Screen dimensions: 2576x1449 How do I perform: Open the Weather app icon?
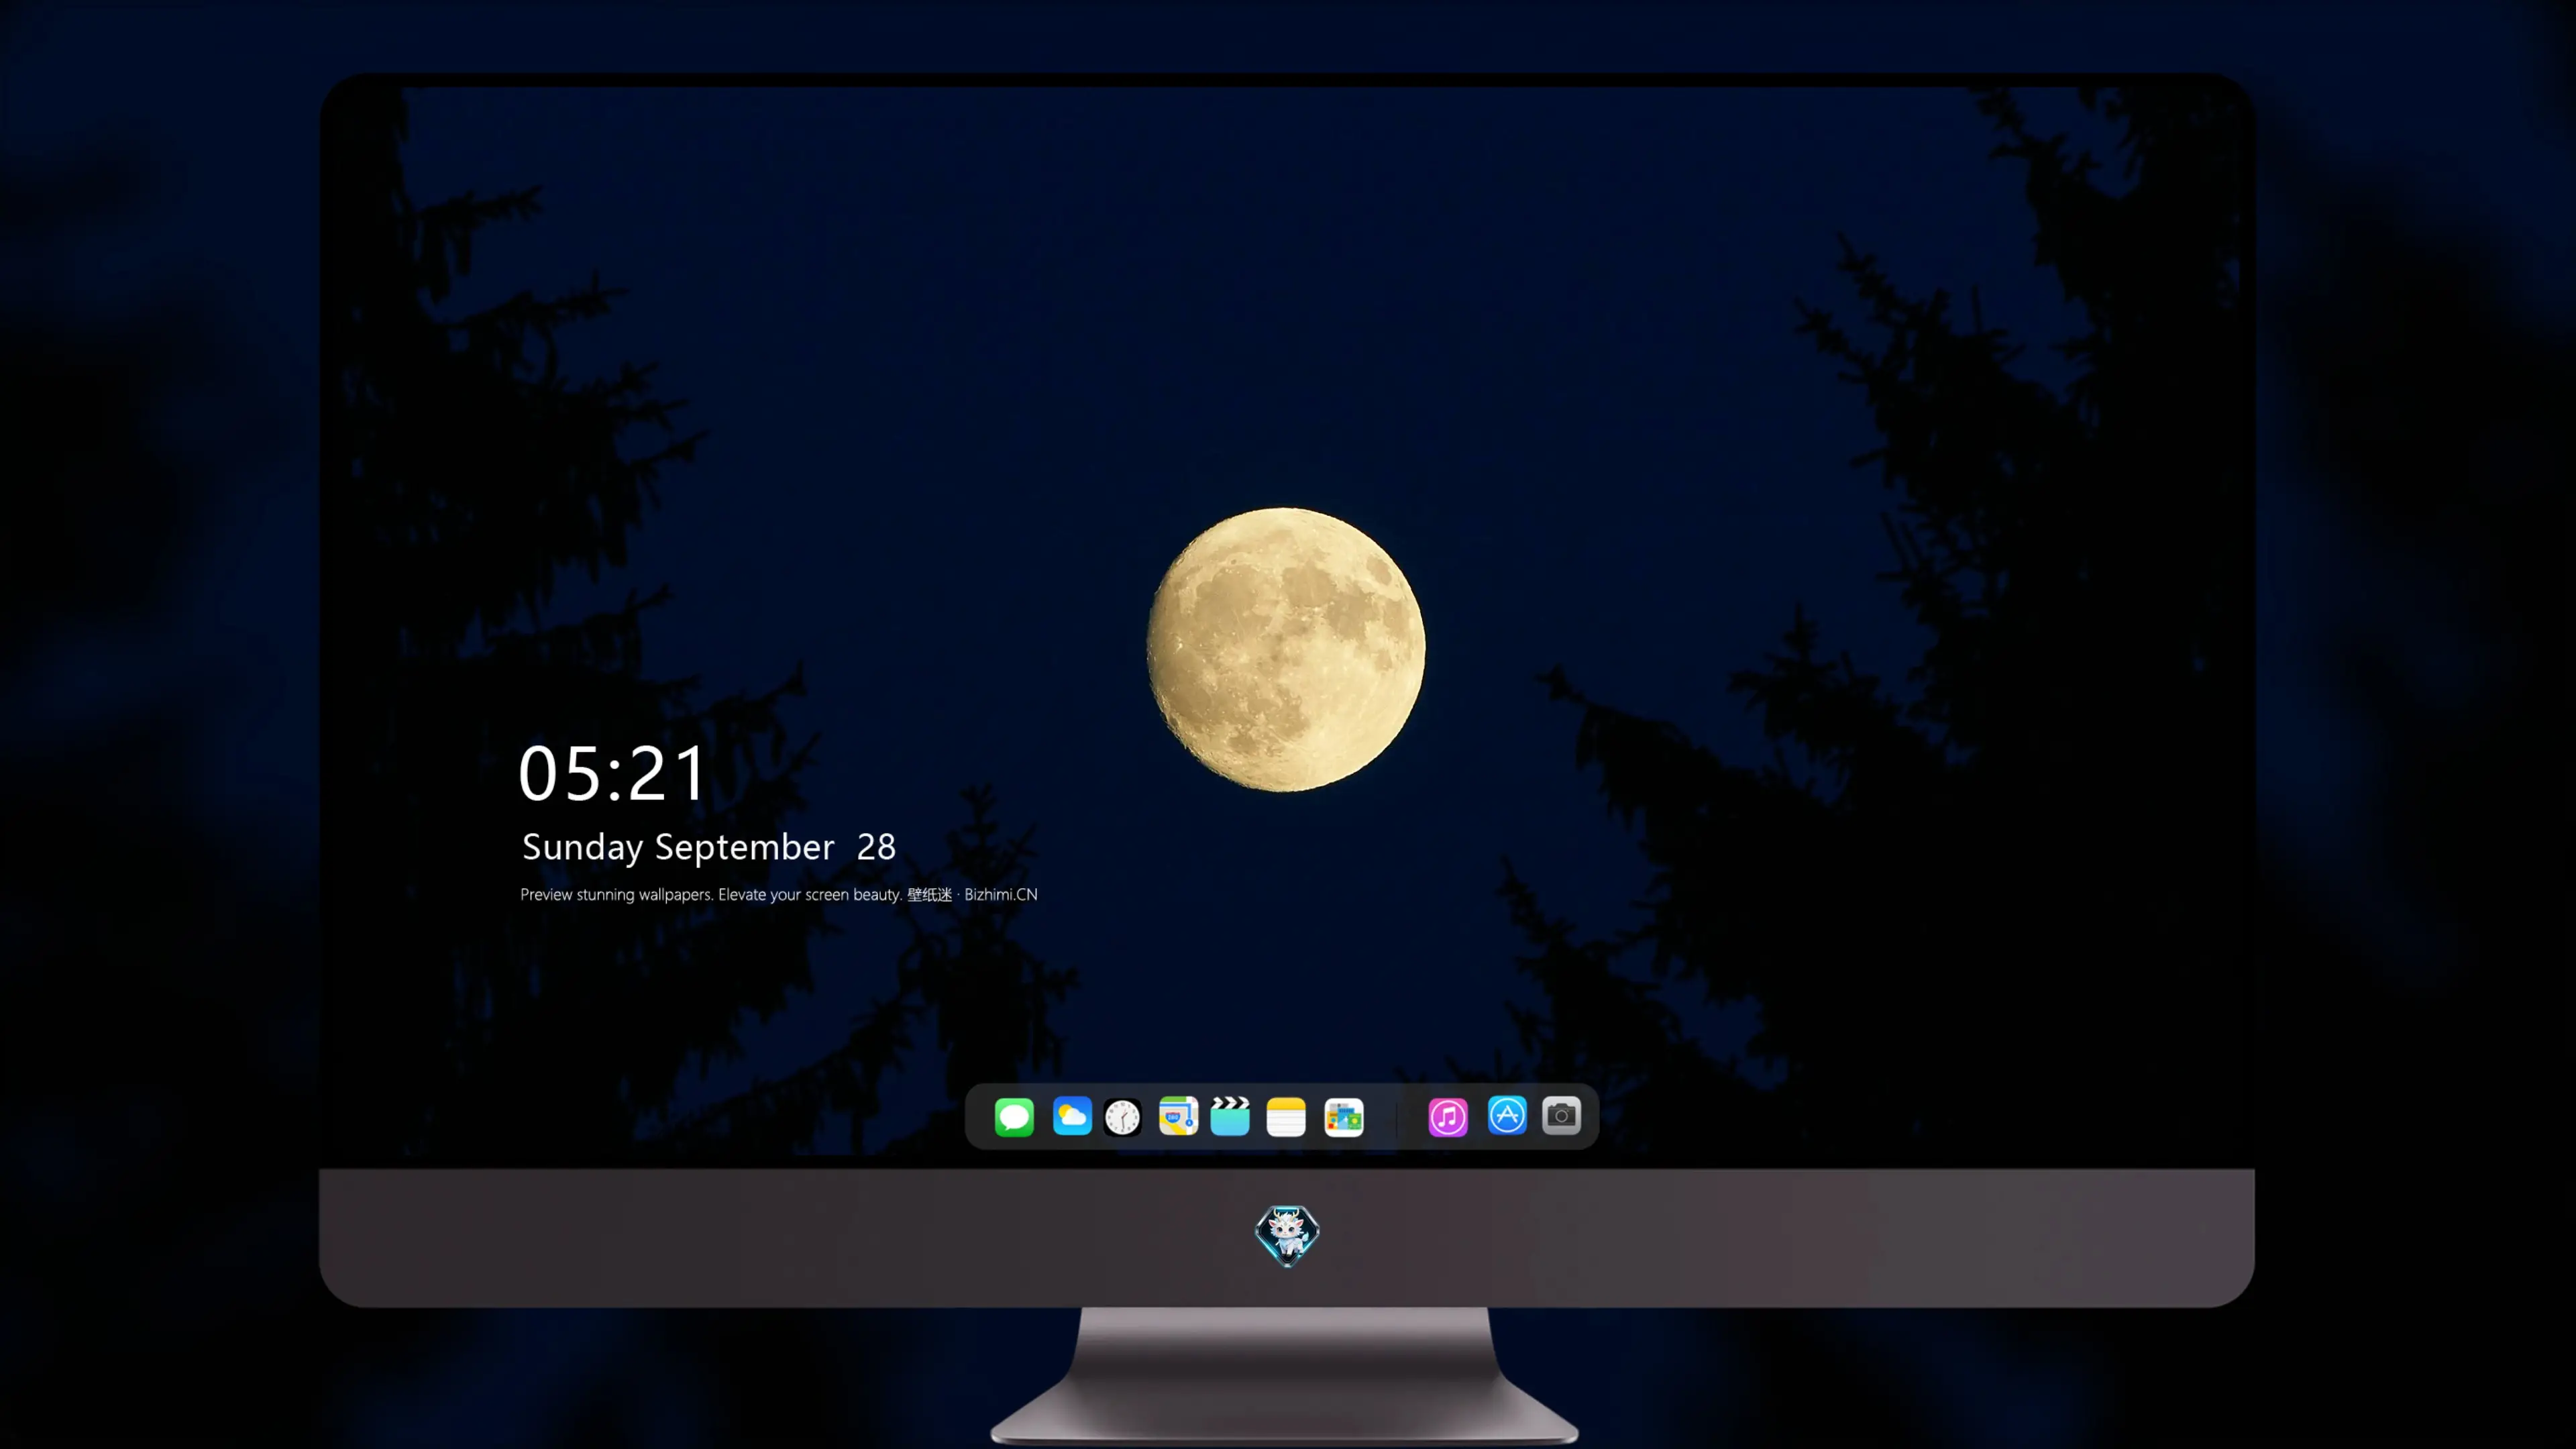(x=1072, y=1116)
